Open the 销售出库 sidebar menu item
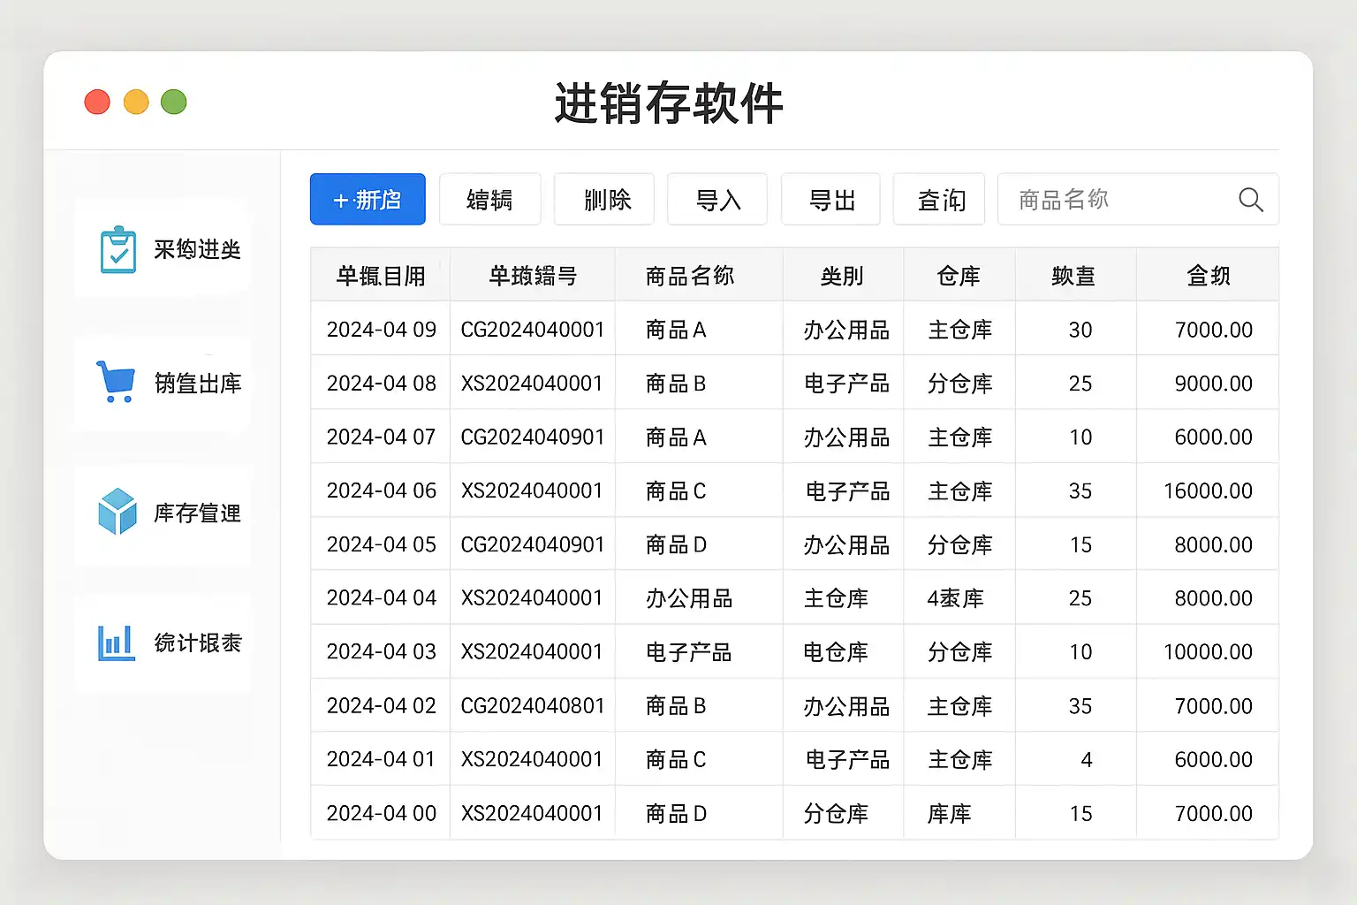The width and height of the screenshot is (1357, 905). click(x=197, y=383)
